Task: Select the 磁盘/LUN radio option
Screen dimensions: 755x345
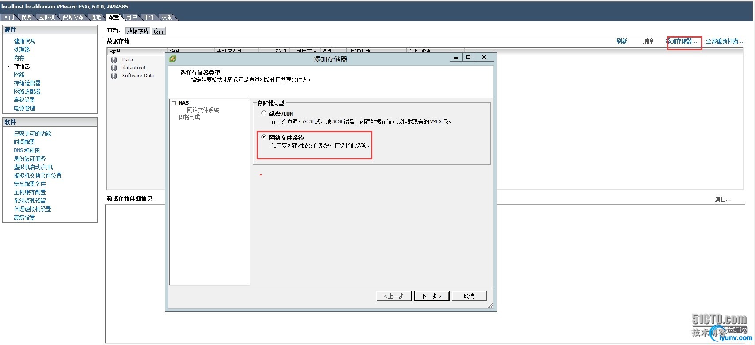Action: click(264, 113)
